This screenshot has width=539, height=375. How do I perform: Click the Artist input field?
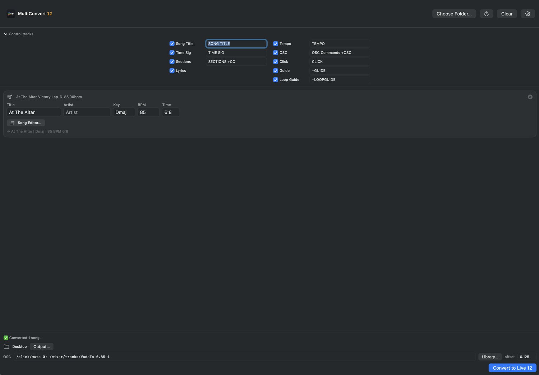87,112
